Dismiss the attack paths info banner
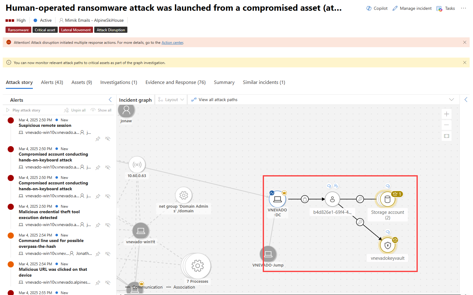 pos(464,62)
